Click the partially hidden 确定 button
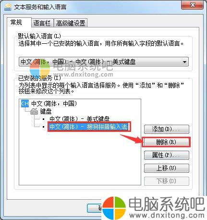 tap(95, 208)
